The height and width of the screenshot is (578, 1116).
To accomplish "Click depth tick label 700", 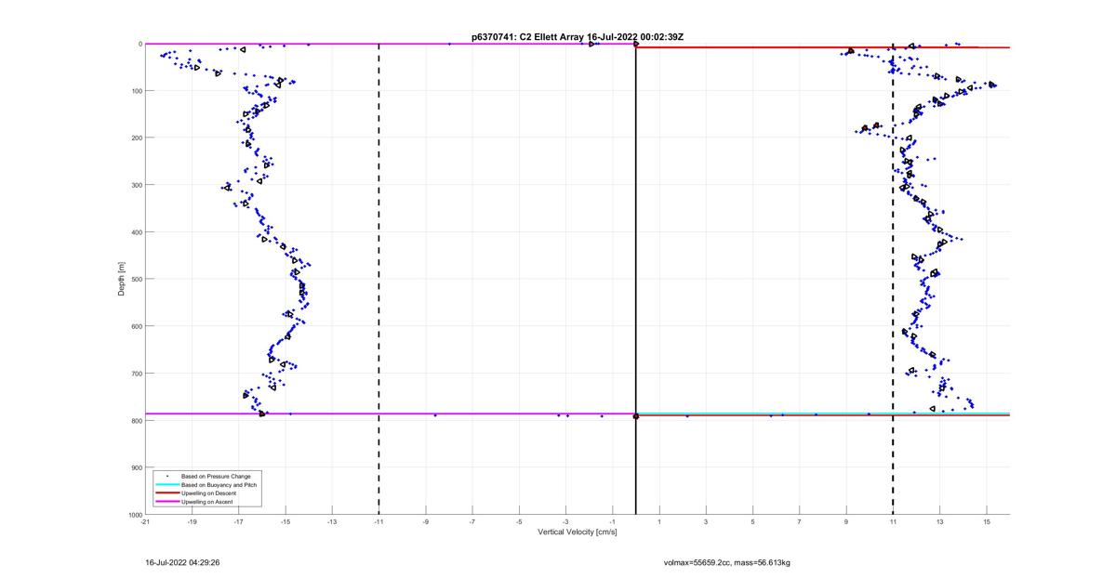I will pyautogui.click(x=136, y=374).
